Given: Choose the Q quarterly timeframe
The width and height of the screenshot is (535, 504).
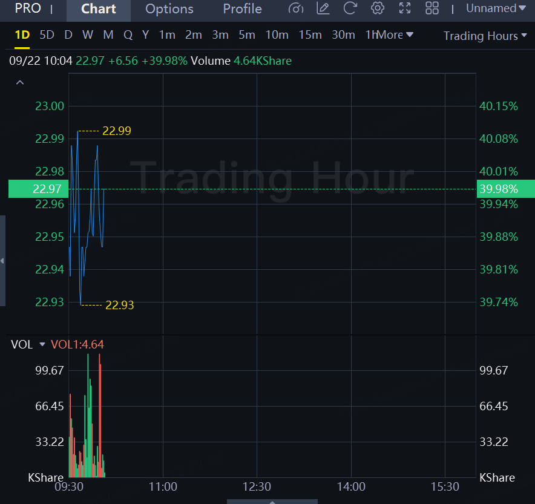Looking at the screenshot, I should (x=128, y=34).
